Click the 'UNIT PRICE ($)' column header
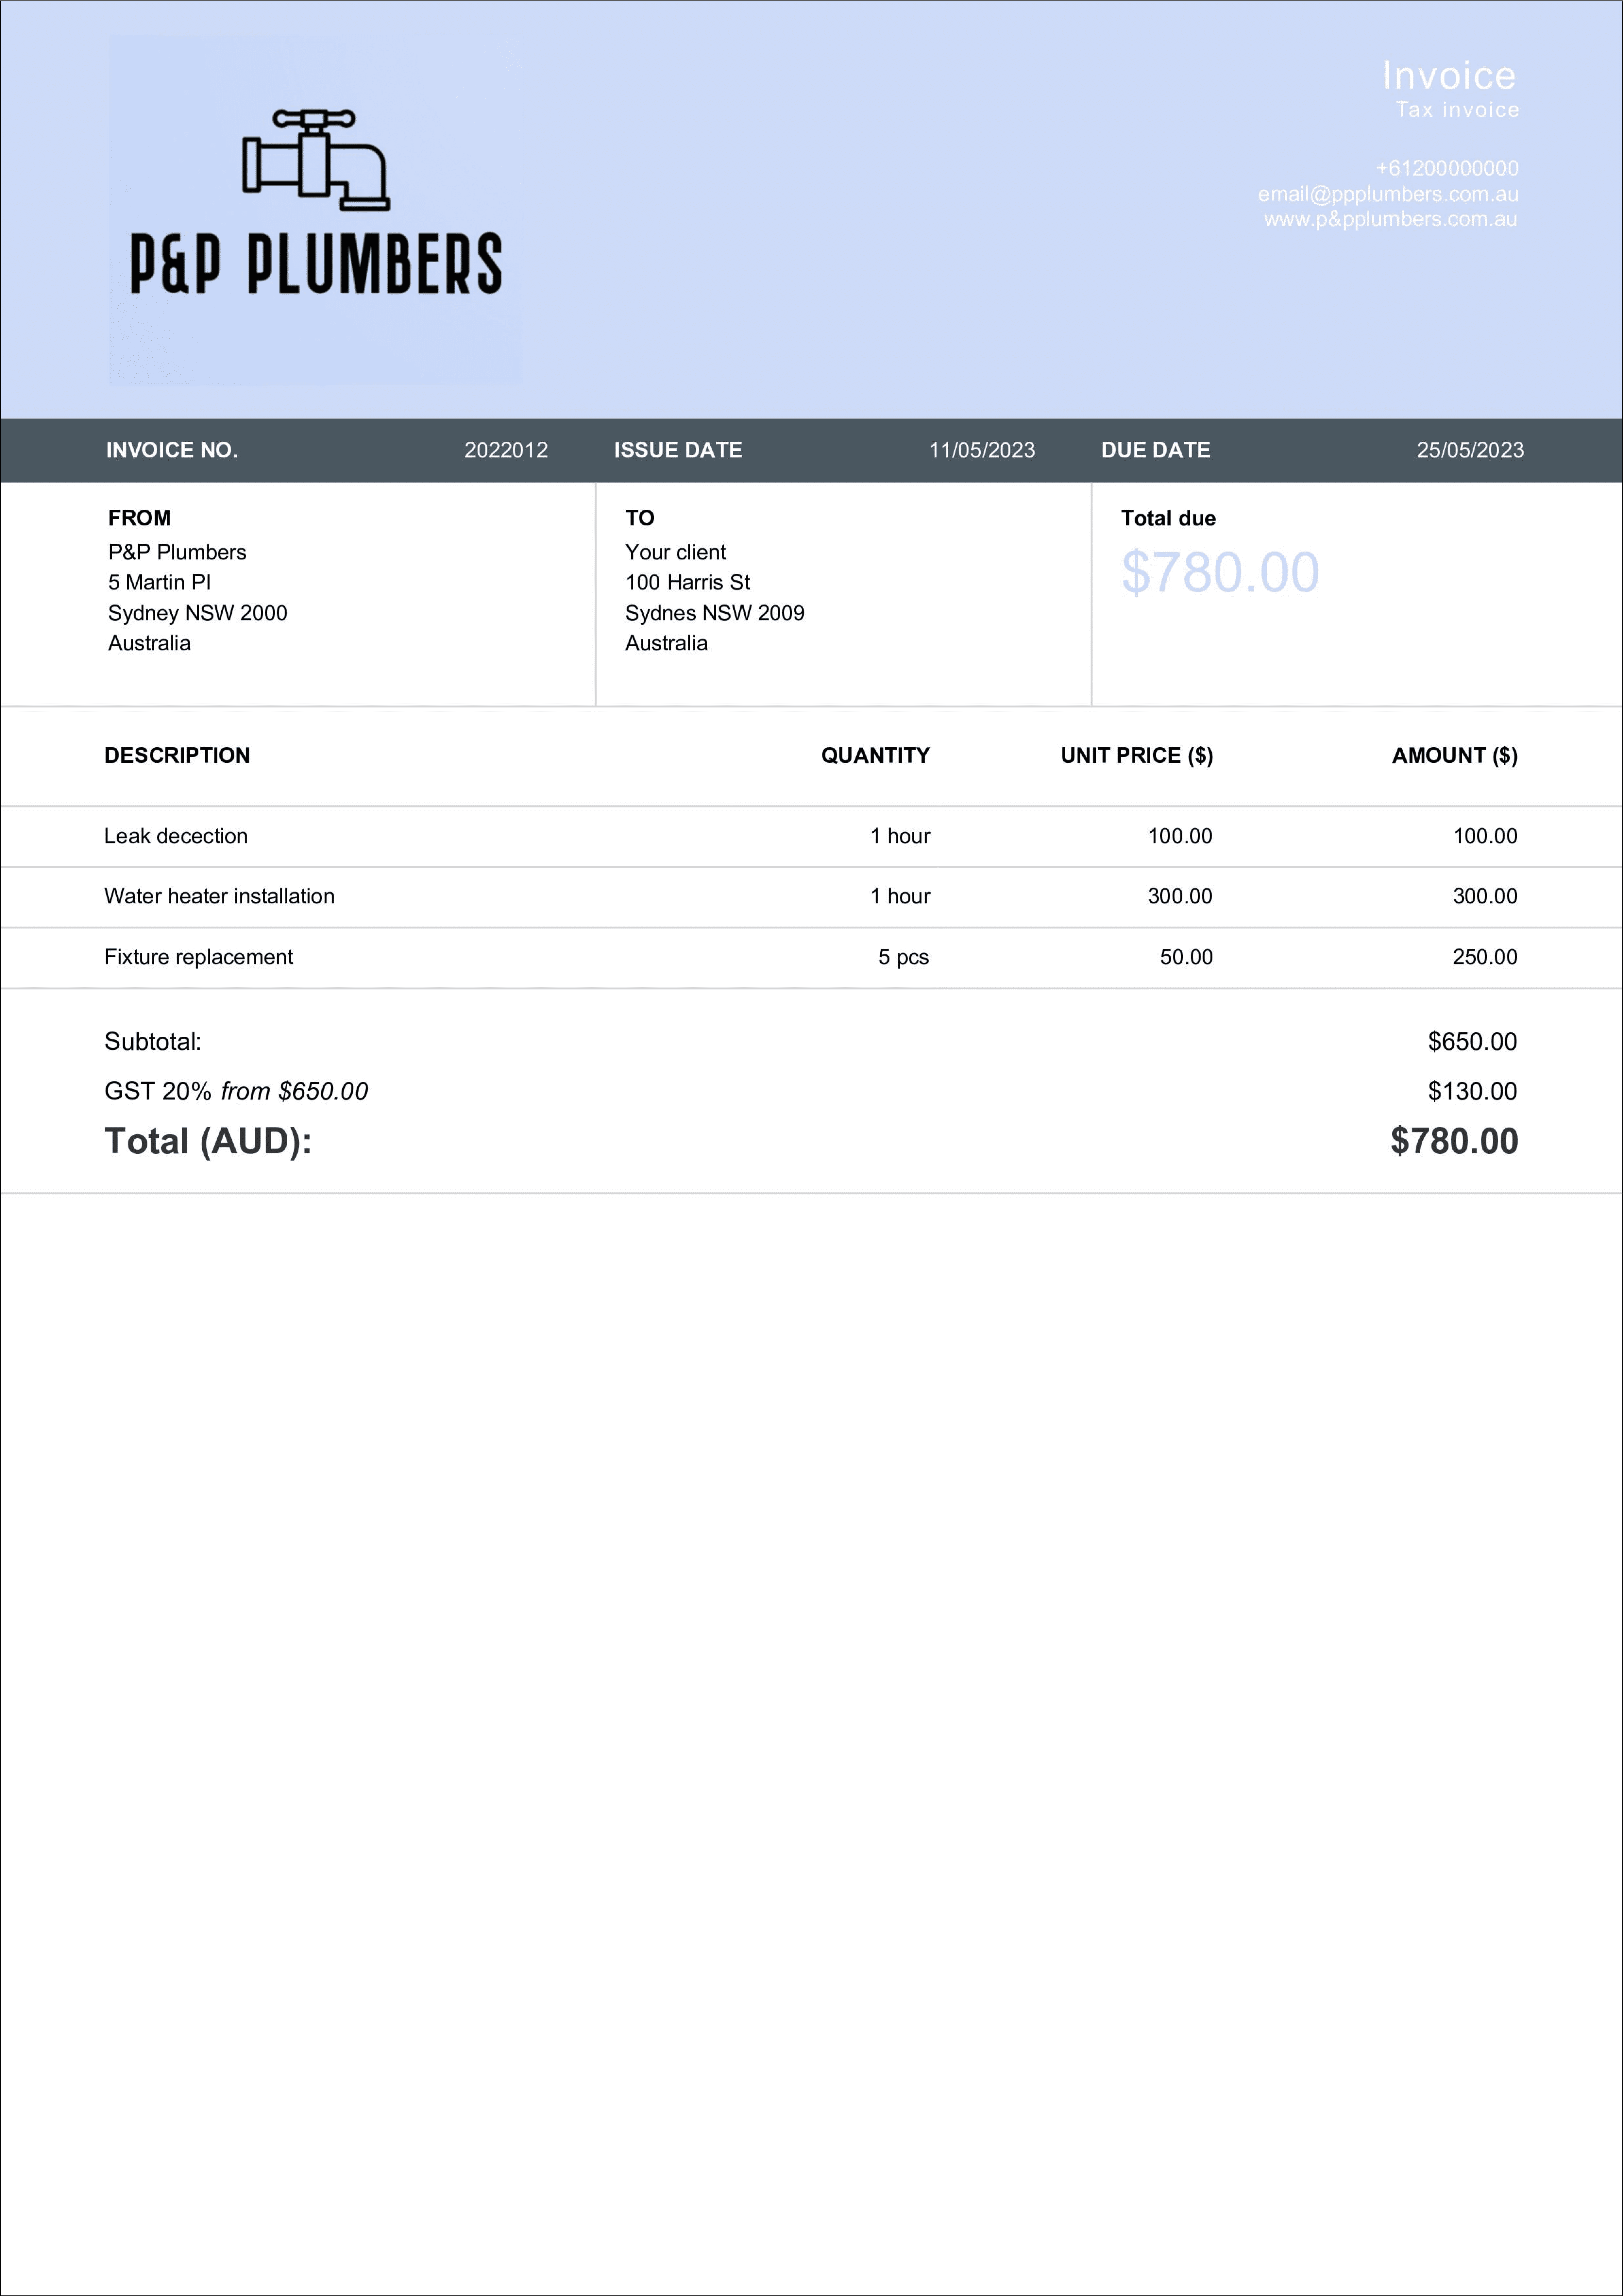This screenshot has width=1623, height=2296. click(x=1137, y=755)
